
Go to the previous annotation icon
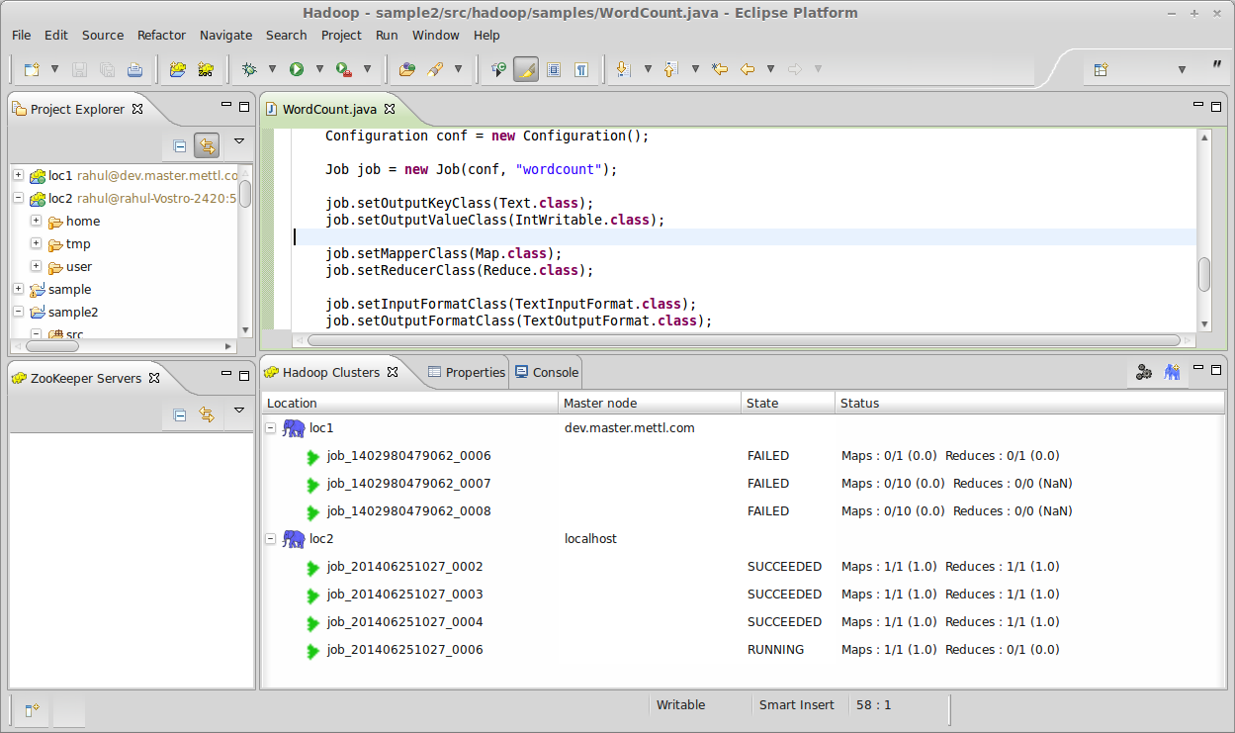coord(670,69)
